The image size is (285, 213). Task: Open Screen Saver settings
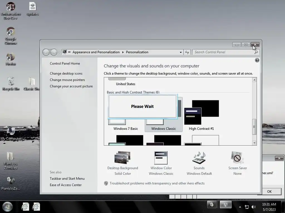pos(237,163)
